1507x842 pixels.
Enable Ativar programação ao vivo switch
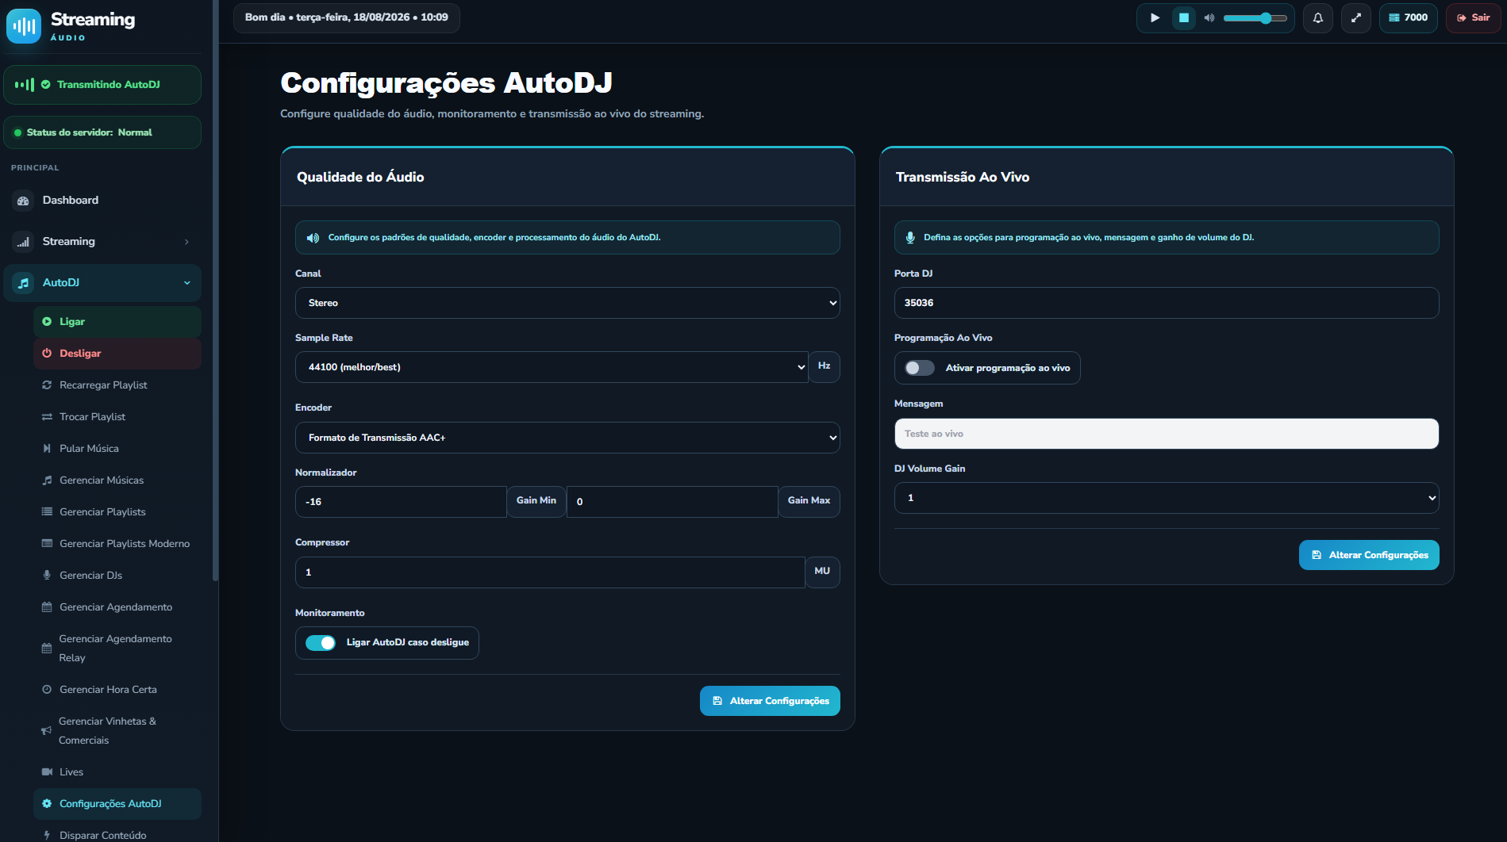point(920,368)
